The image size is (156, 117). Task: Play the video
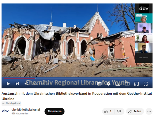tap(8, 84)
